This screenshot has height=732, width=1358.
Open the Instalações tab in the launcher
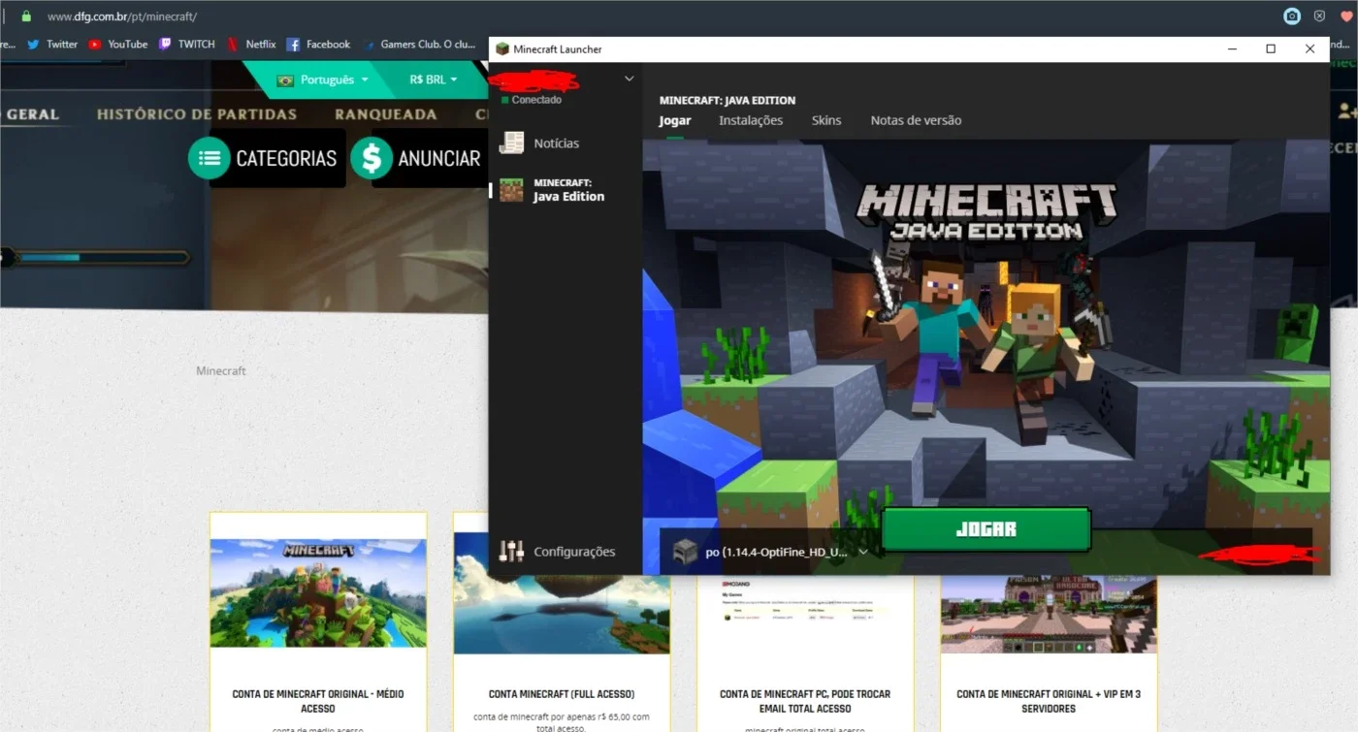pyautogui.click(x=751, y=120)
